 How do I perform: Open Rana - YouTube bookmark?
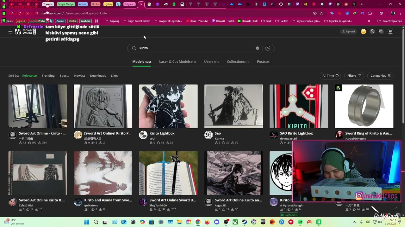[197, 21]
